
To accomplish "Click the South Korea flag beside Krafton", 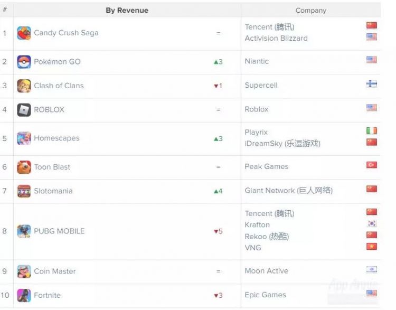I will point(372,224).
